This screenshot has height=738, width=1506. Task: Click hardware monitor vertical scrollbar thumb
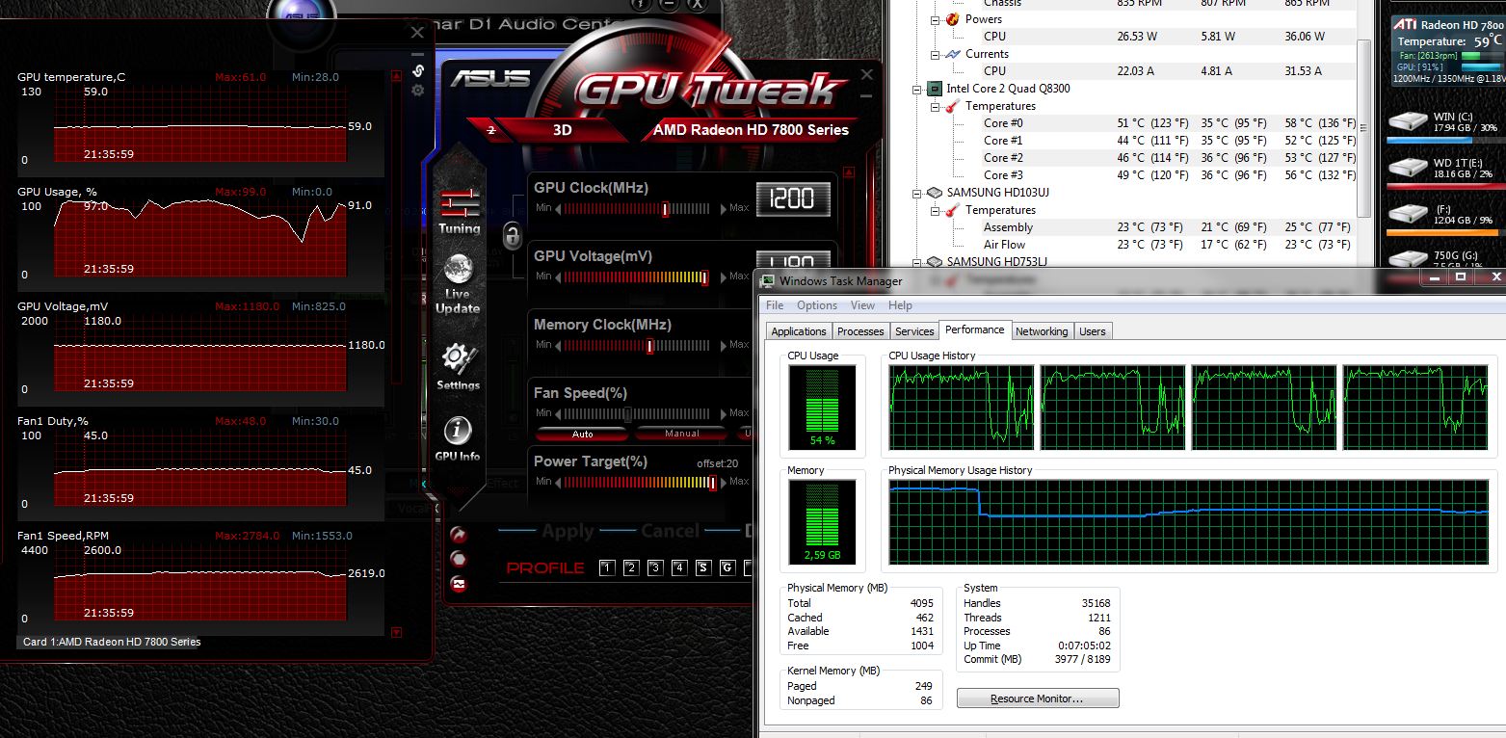1364,130
